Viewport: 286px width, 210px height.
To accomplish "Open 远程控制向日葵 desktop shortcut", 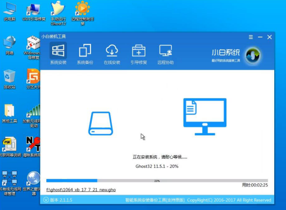I will pyautogui.click(x=82, y=13).
